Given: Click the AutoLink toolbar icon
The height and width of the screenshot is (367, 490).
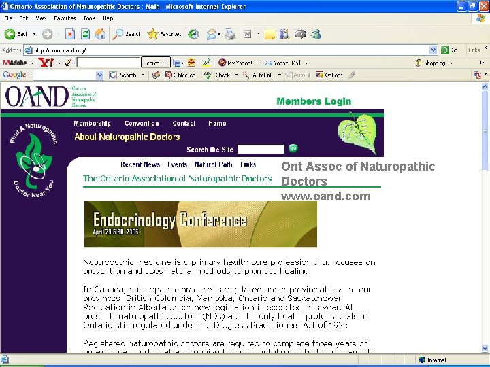Looking at the screenshot, I should 246,75.
